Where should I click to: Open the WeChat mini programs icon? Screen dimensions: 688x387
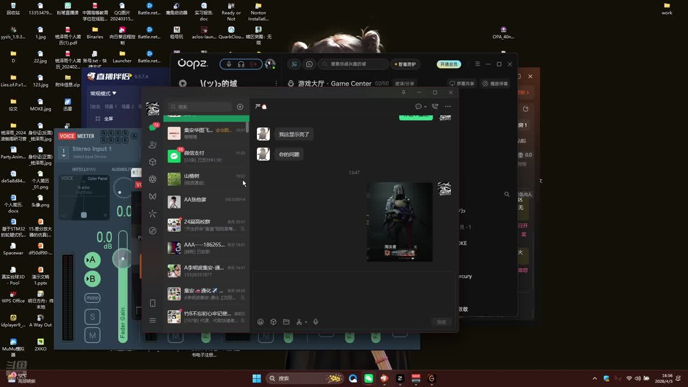pos(153,231)
